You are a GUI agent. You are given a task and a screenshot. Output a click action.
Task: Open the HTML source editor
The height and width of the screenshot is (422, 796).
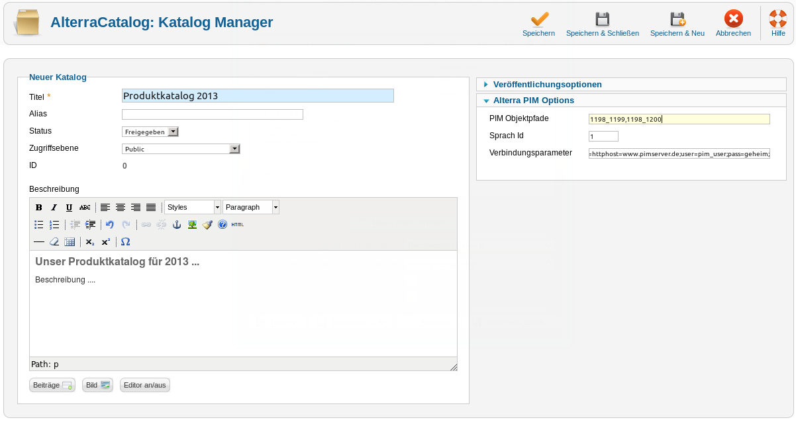(x=238, y=225)
